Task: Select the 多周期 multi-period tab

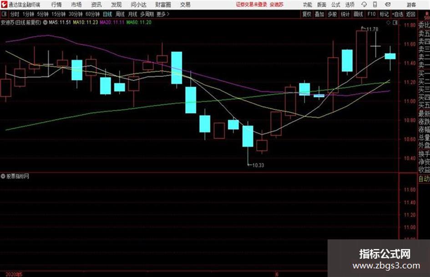Action: point(147,14)
